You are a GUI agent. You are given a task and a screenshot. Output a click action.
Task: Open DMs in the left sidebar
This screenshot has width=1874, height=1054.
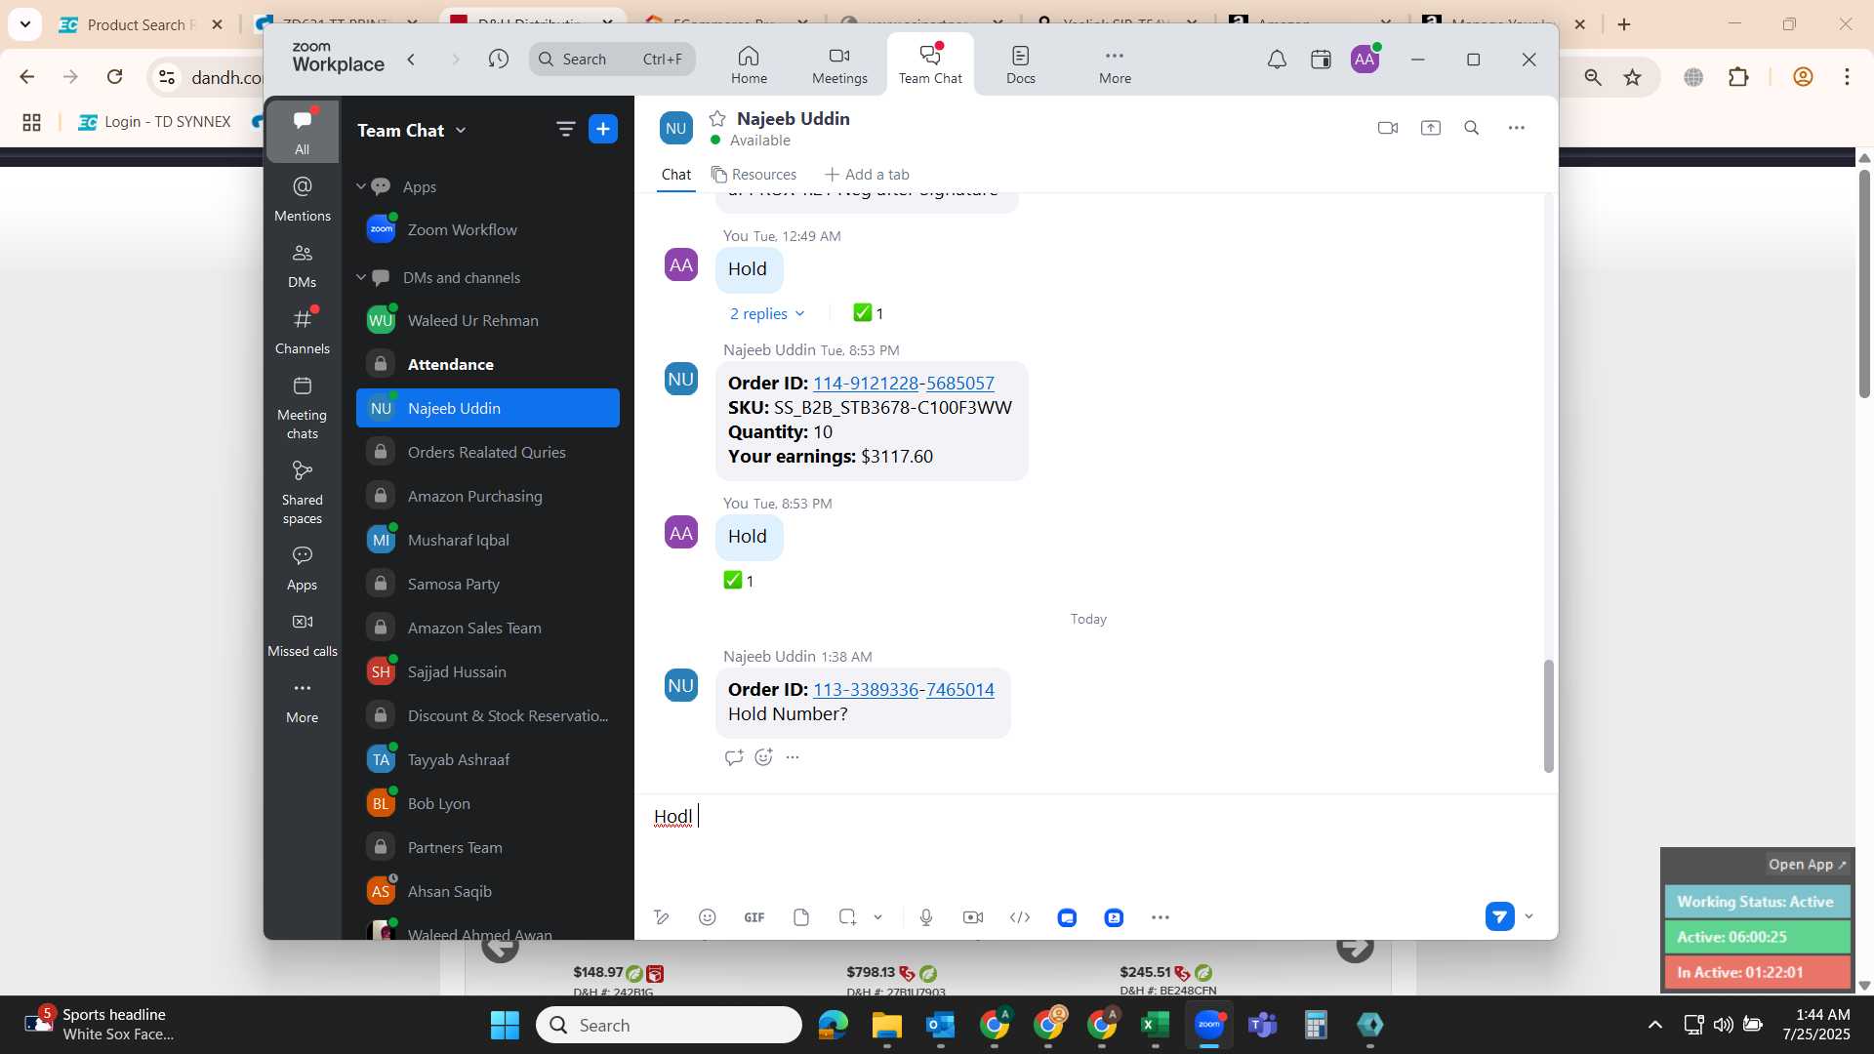click(303, 265)
